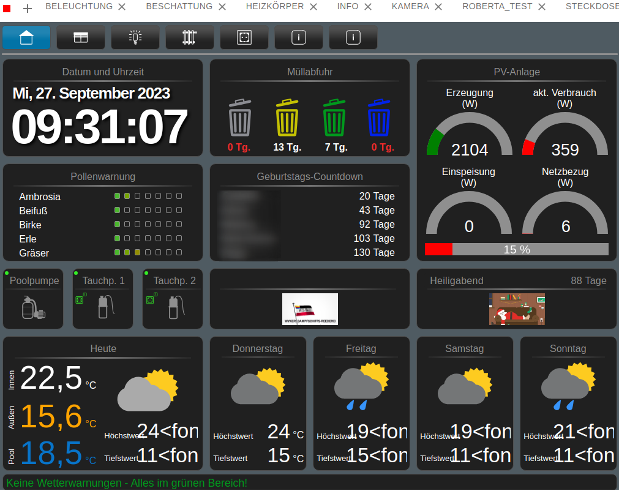Switch to the BESCHATTUNG tab
The height and width of the screenshot is (491, 619).
[179, 6]
